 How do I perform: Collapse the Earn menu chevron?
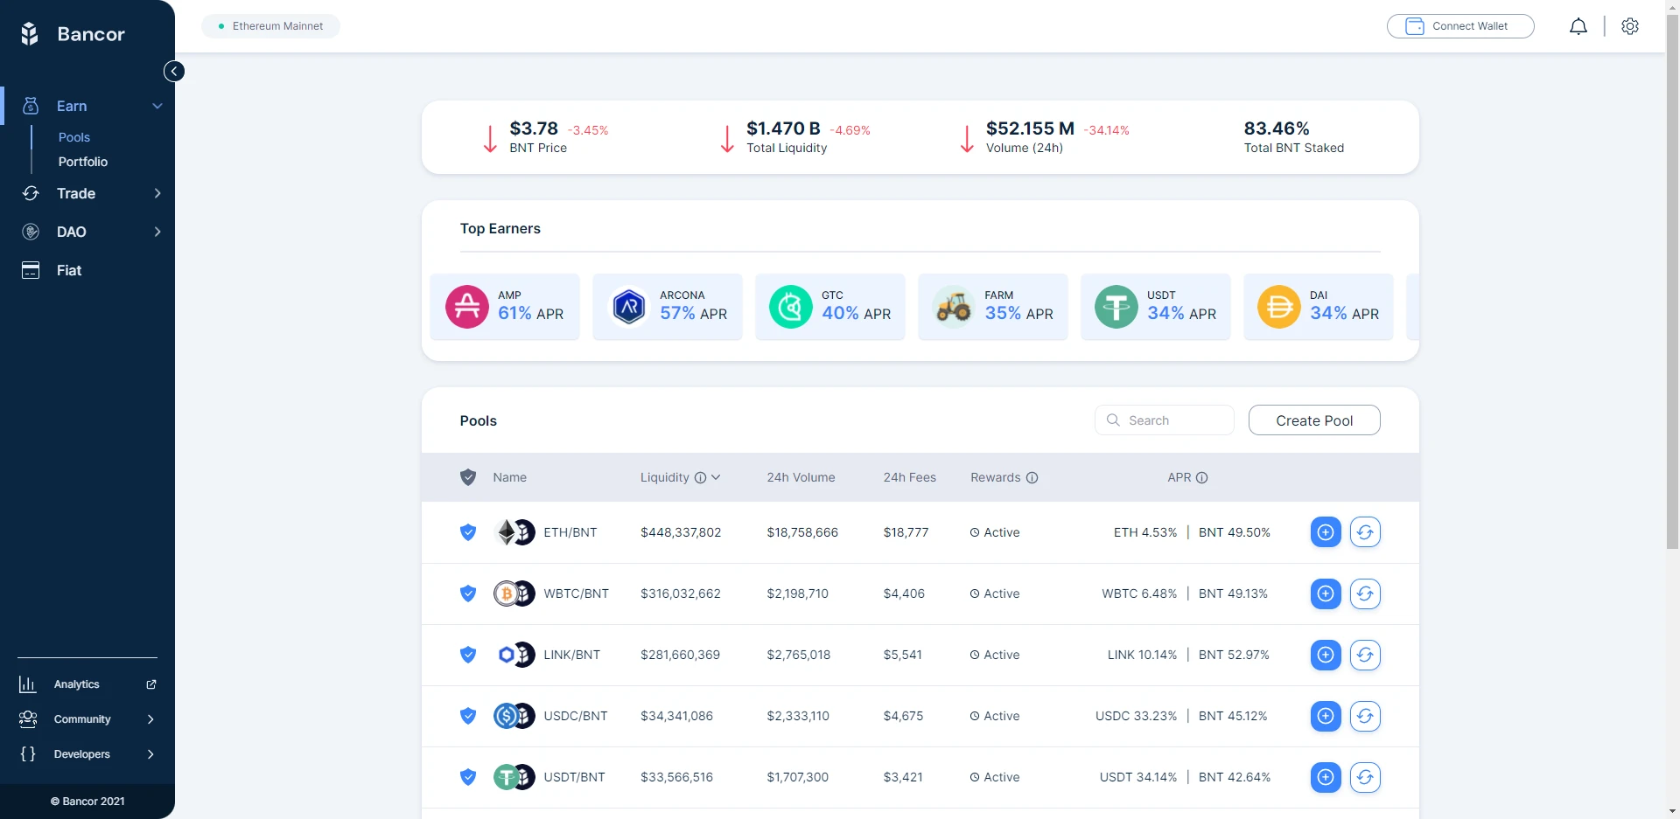(157, 106)
